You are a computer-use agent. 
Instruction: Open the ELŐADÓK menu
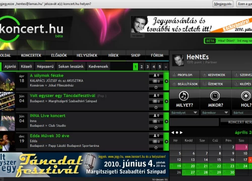click(59, 55)
